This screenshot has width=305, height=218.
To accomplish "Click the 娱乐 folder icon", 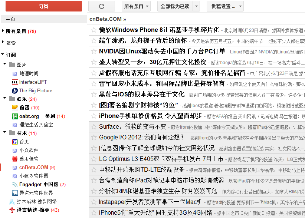I will click(12, 99).
